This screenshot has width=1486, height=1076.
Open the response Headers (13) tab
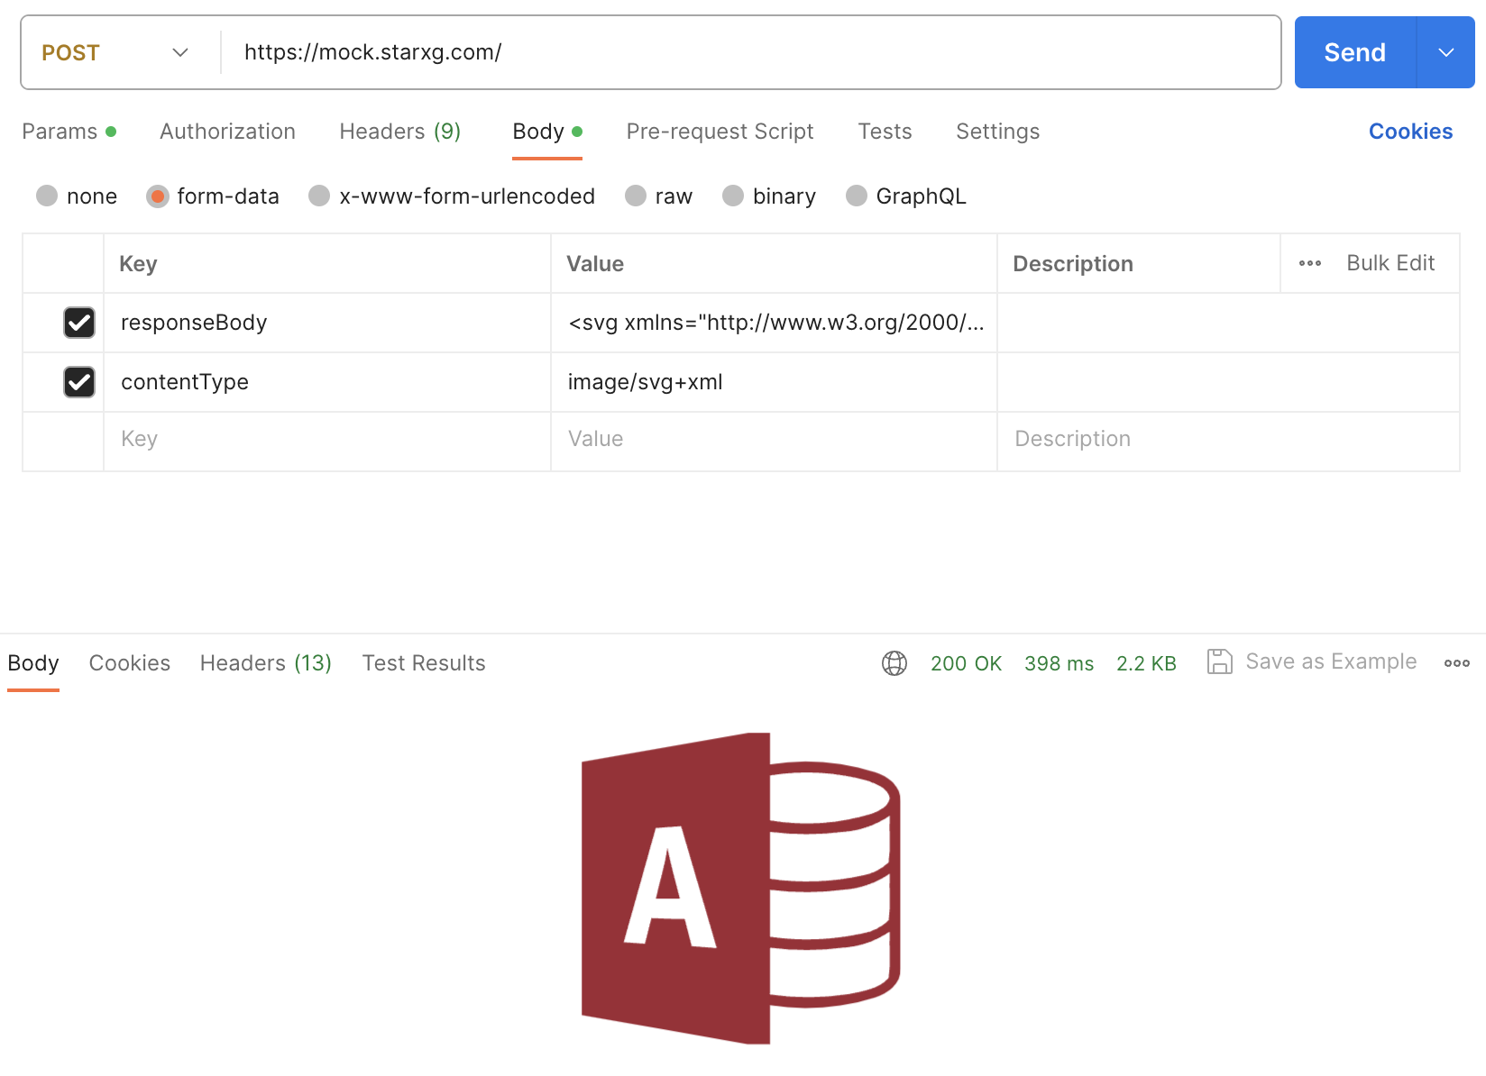(266, 663)
